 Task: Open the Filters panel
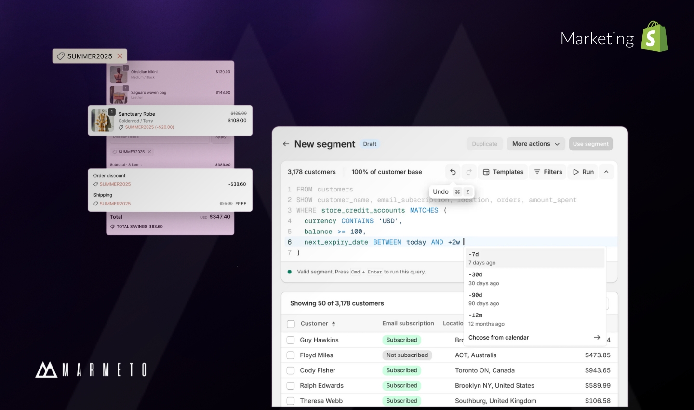click(548, 172)
